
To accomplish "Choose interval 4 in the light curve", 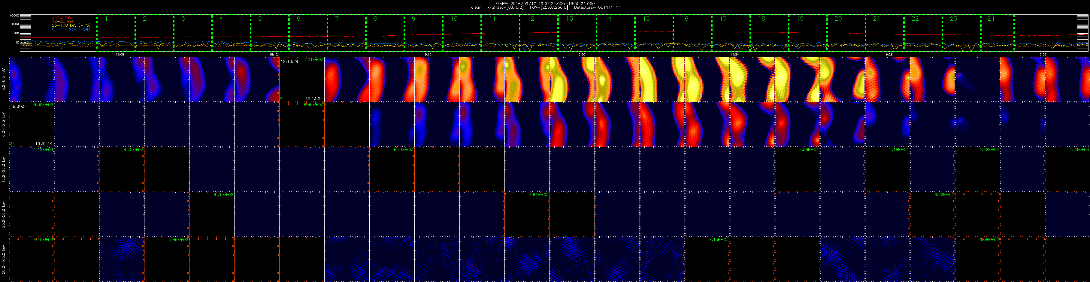I will (232, 33).
